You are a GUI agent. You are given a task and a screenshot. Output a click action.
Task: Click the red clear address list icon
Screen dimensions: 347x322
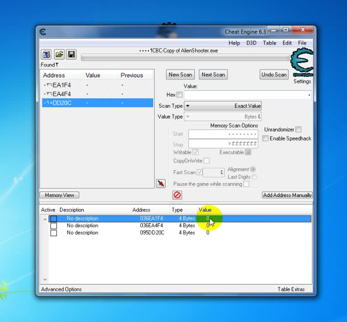click(177, 195)
